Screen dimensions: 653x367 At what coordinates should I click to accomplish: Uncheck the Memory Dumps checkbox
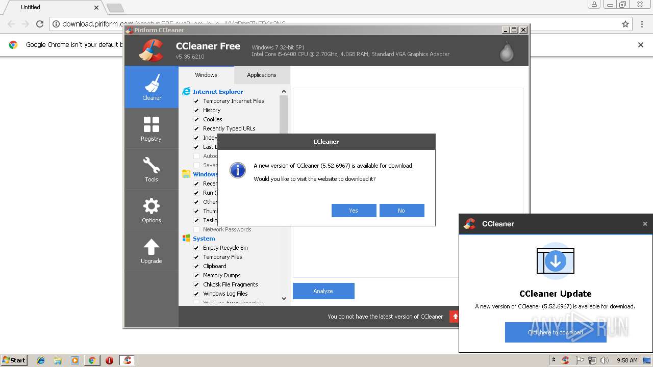click(x=196, y=275)
